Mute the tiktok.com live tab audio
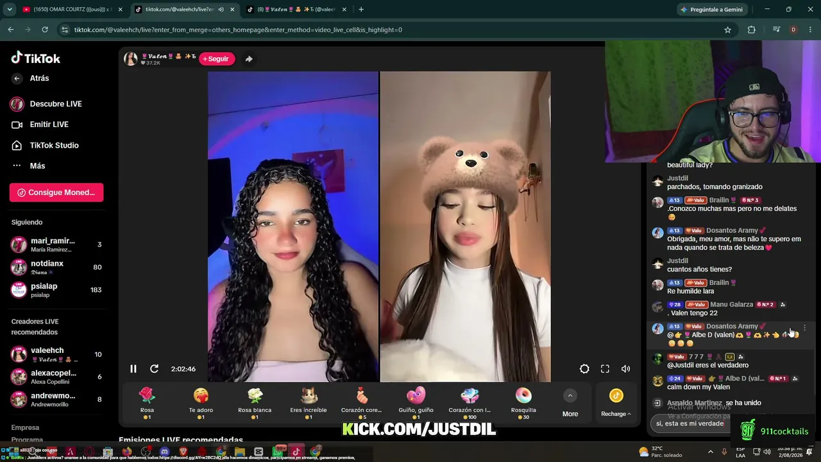The image size is (821, 462). coord(221,10)
